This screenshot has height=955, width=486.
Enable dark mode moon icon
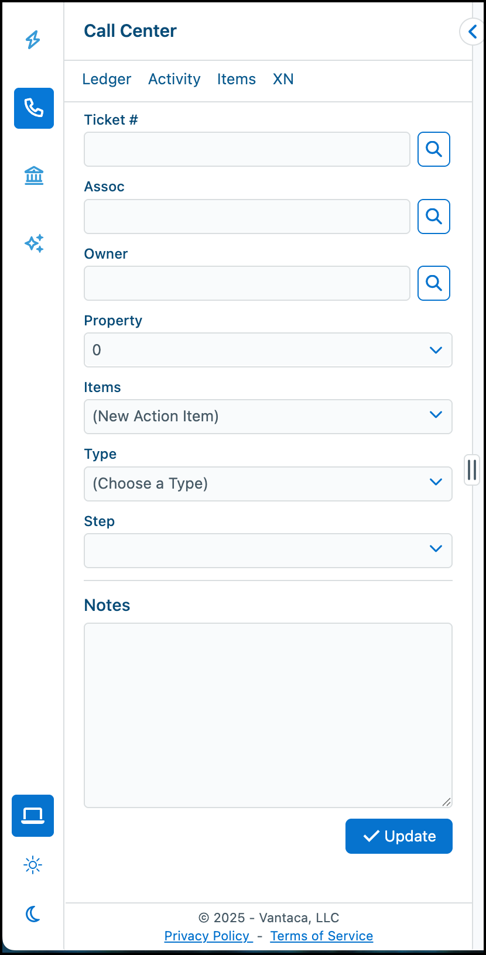[33, 913]
